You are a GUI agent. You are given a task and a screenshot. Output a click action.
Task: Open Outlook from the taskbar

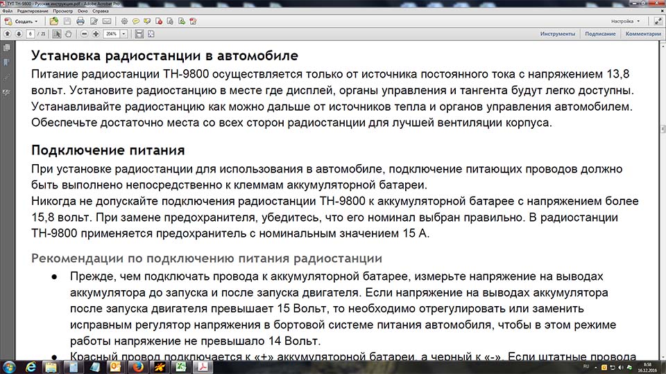click(115, 367)
